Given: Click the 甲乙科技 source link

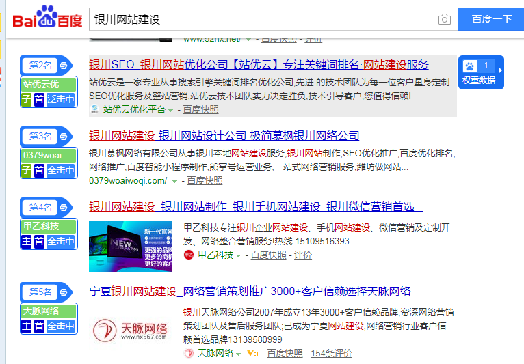Looking at the screenshot, I should 215,255.
